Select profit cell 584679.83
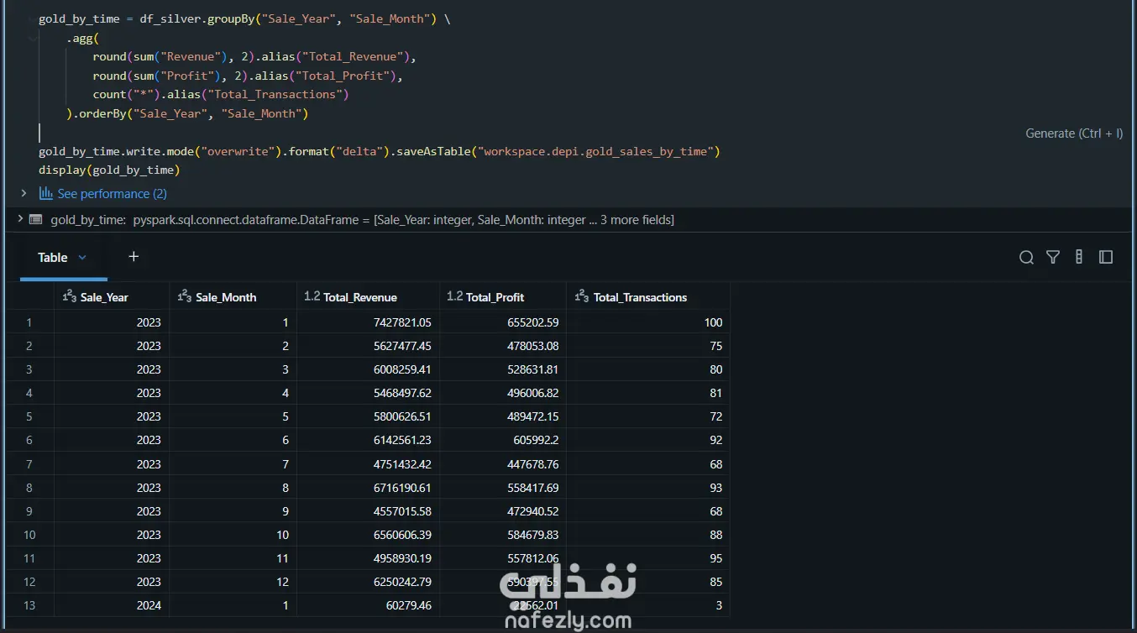 tap(503, 535)
